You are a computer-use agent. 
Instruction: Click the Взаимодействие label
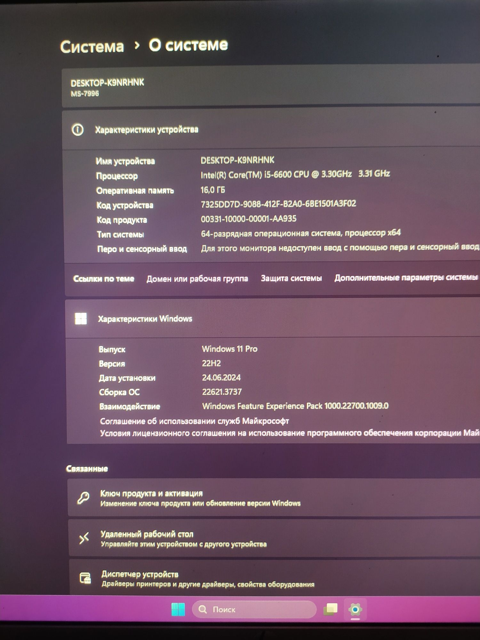point(130,407)
